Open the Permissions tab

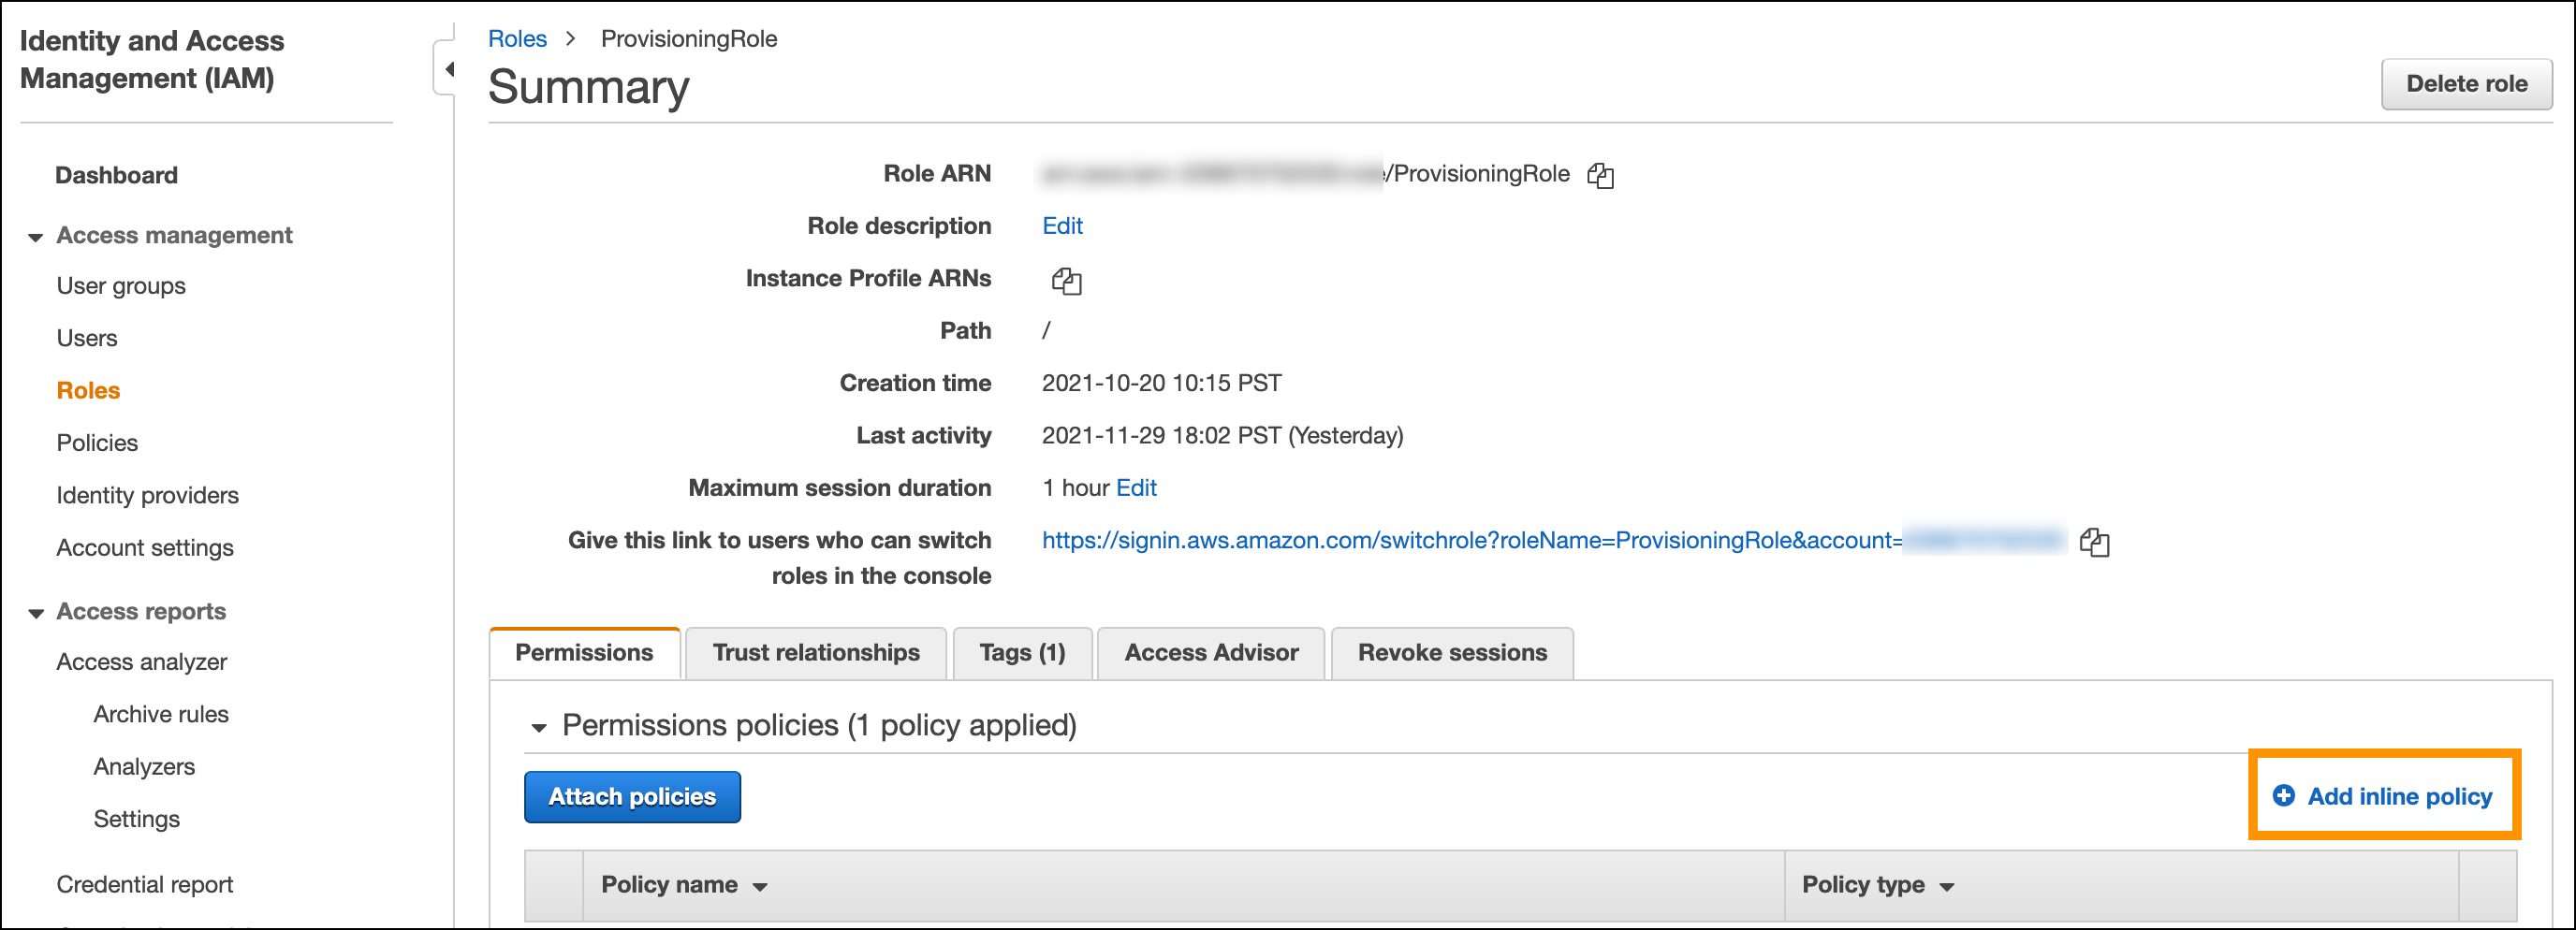coord(584,653)
